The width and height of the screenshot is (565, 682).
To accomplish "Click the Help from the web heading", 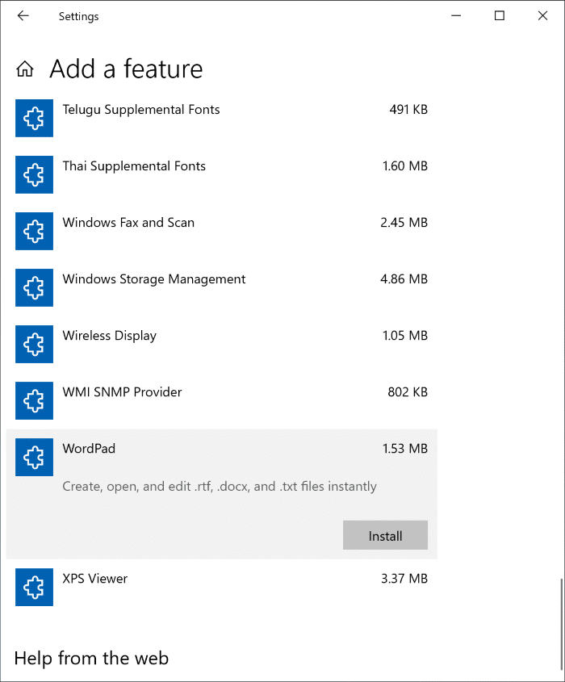I will point(91,658).
